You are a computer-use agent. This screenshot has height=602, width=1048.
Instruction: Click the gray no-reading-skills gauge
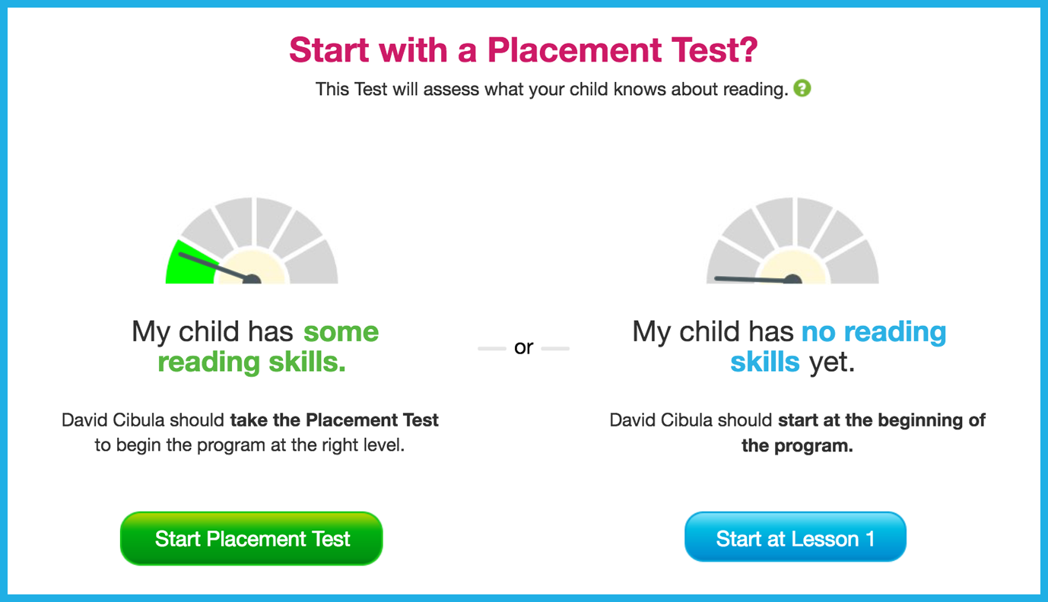(795, 236)
